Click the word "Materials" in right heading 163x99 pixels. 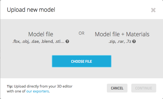tap(138, 34)
